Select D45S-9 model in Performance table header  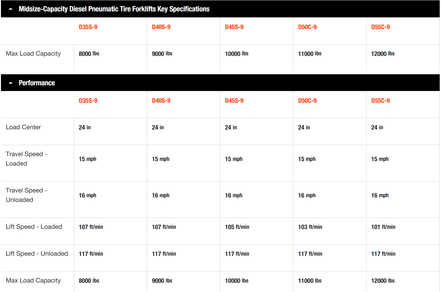[234, 101]
